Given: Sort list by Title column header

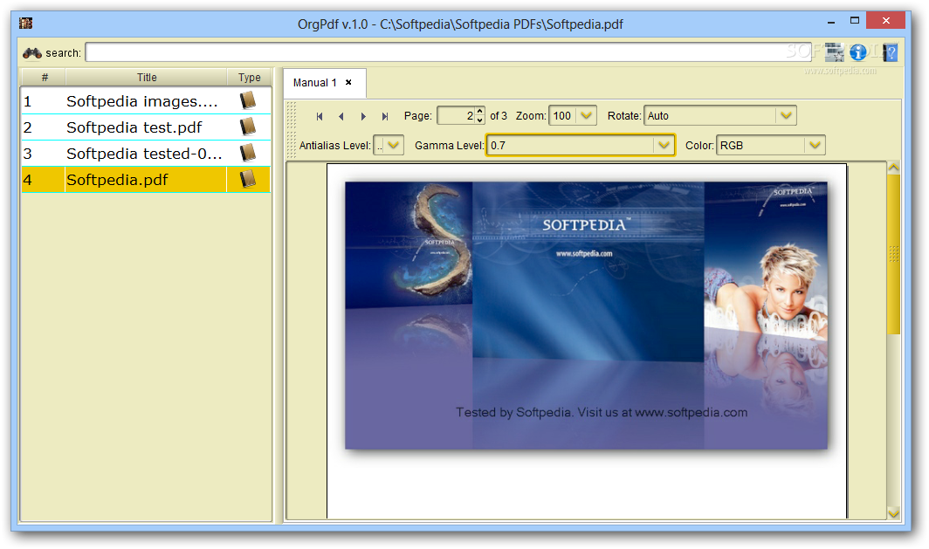Looking at the screenshot, I should (x=147, y=77).
